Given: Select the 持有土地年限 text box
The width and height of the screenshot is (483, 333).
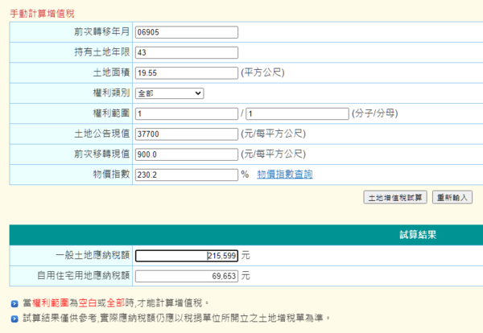Looking at the screenshot, I should 187,53.
